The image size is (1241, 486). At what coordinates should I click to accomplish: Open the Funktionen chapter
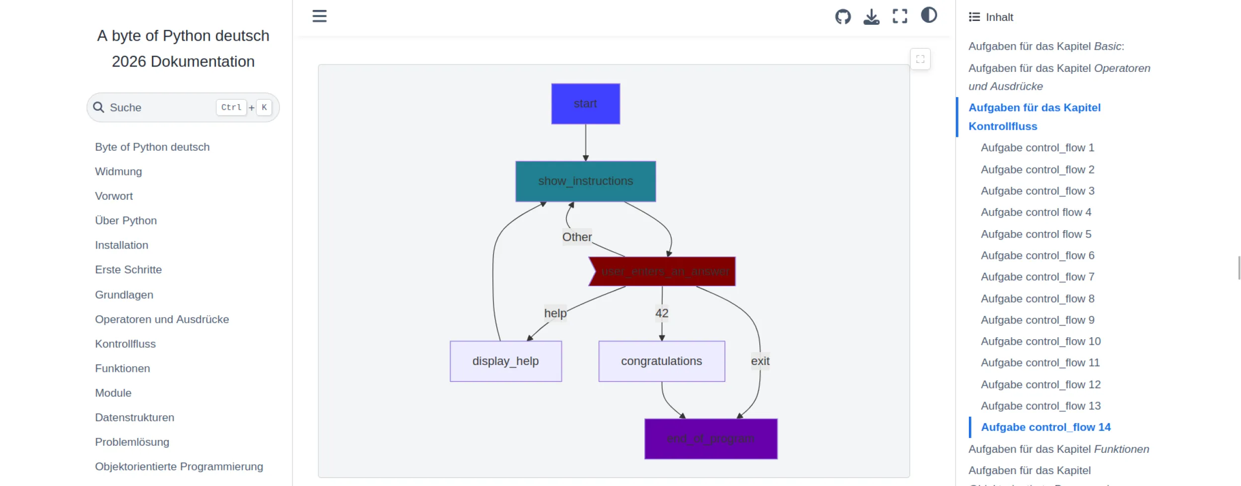(x=123, y=368)
